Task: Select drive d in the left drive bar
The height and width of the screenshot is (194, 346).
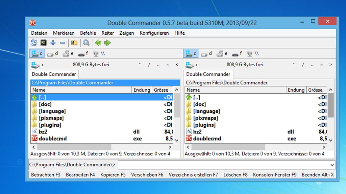Action: pyautogui.click(x=53, y=53)
